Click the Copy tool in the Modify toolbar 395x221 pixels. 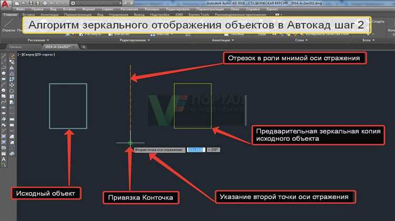tap(12, 62)
